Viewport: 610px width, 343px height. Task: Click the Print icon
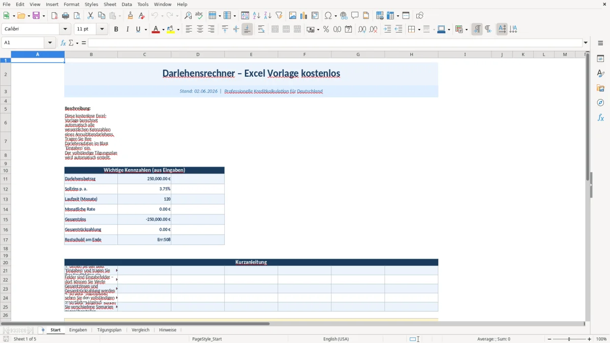pyautogui.click(x=66, y=16)
